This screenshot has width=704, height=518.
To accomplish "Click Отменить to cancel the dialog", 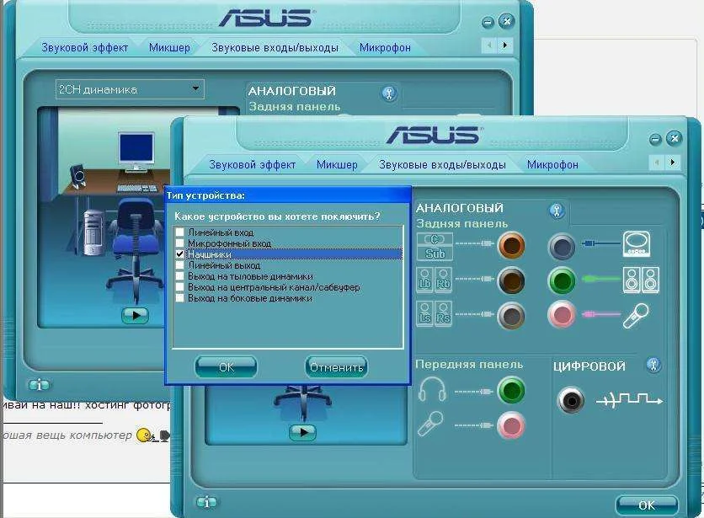I will (x=336, y=367).
